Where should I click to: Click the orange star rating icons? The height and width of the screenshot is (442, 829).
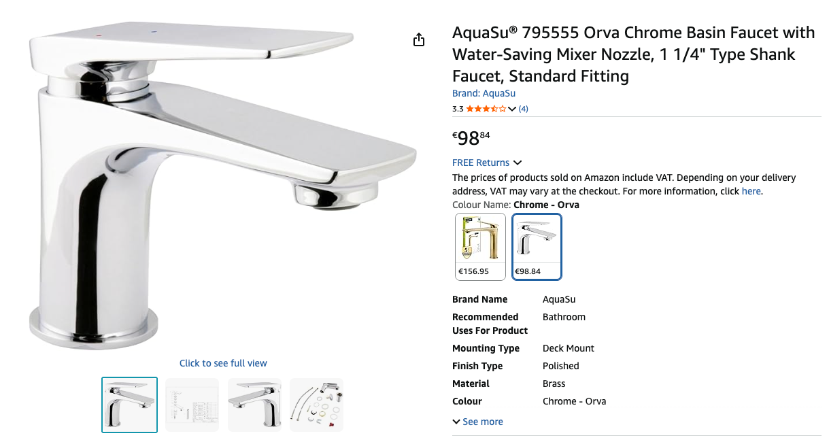(x=486, y=109)
